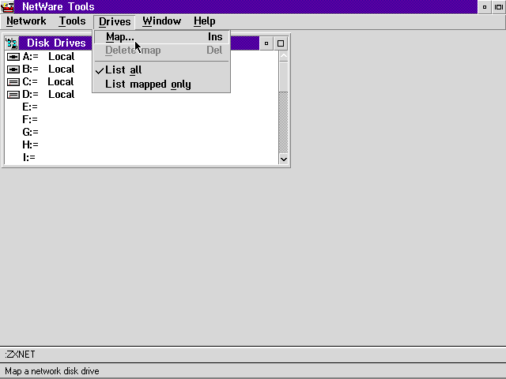The width and height of the screenshot is (506, 379).
Task: Toggle the checked List all option
Action: [161, 70]
